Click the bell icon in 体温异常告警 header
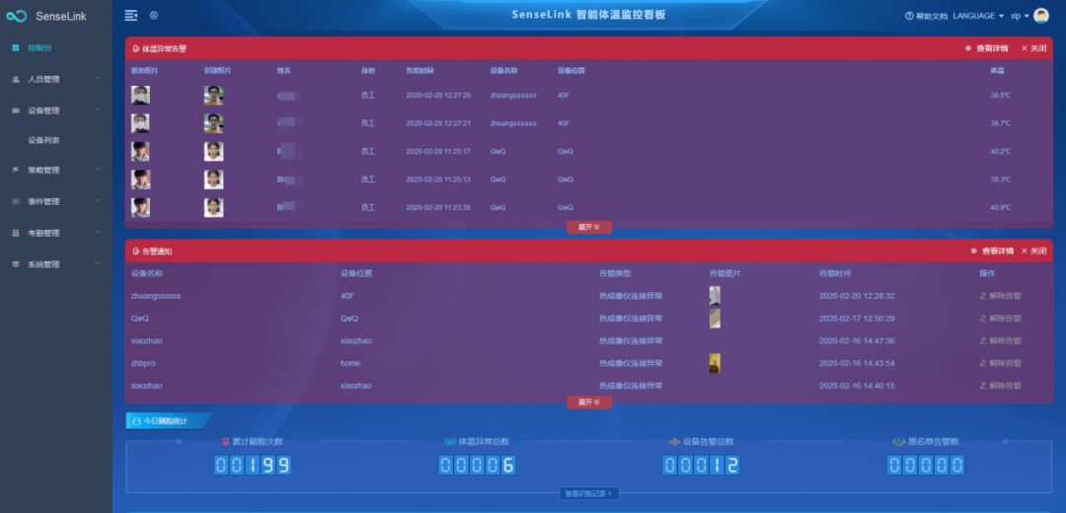Viewport: 1066px width, 513px height. coord(136,49)
